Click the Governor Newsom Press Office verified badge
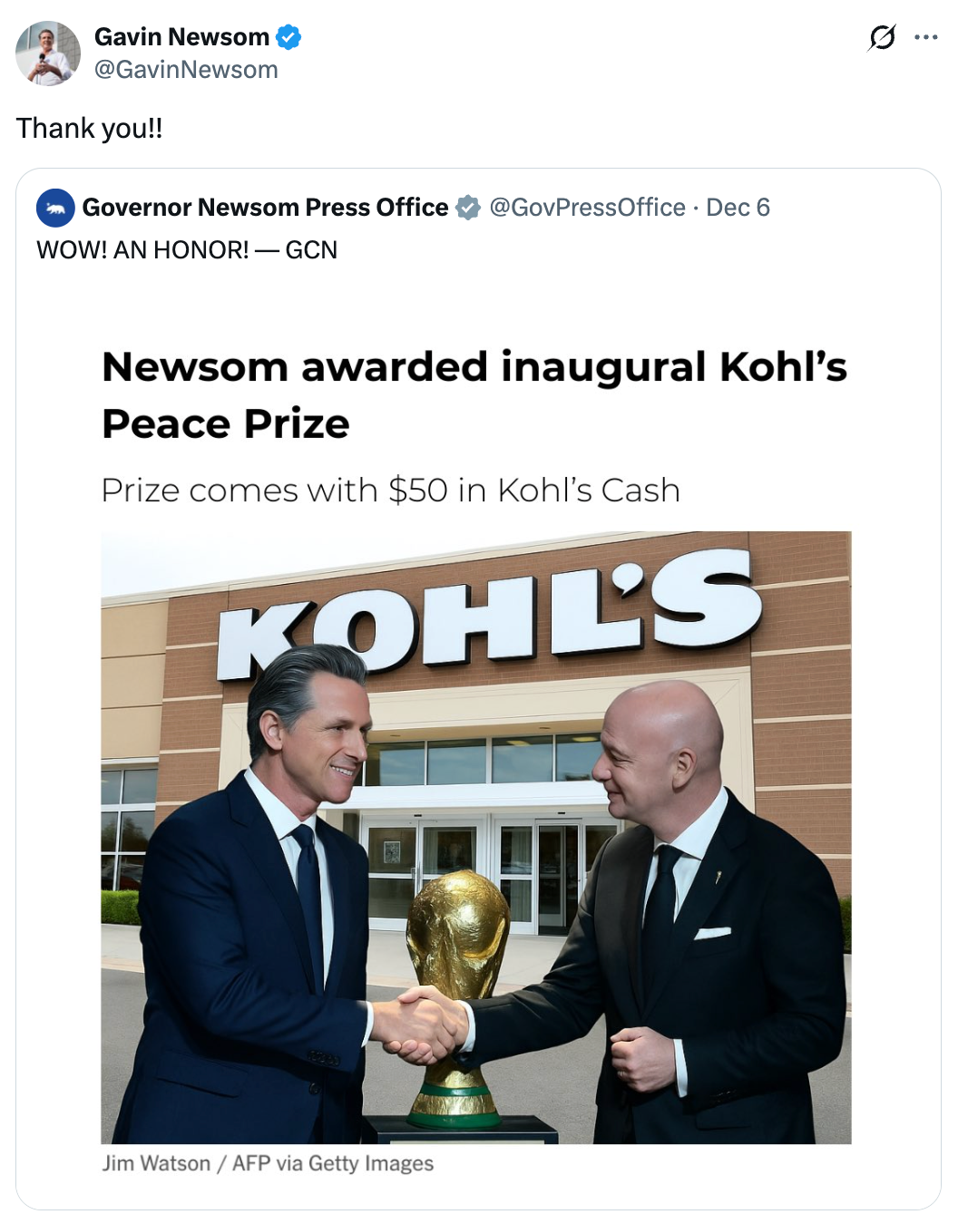The image size is (958, 1224). 466,207
